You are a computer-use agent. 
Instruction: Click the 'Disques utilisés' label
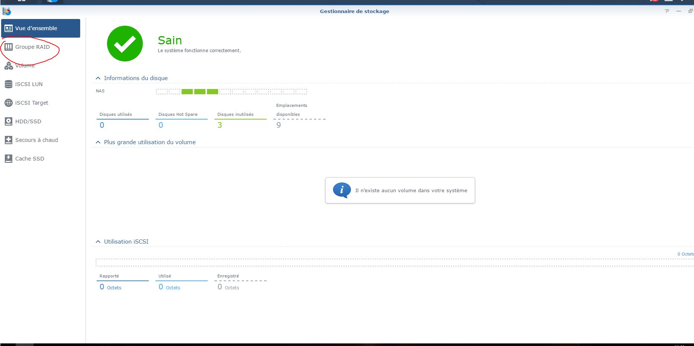coord(116,114)
